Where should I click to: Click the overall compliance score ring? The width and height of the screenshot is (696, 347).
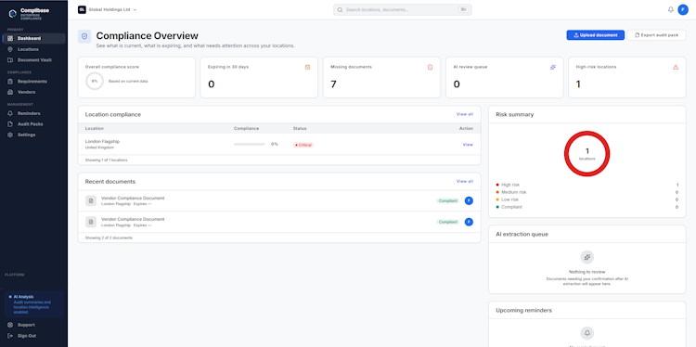95,82
